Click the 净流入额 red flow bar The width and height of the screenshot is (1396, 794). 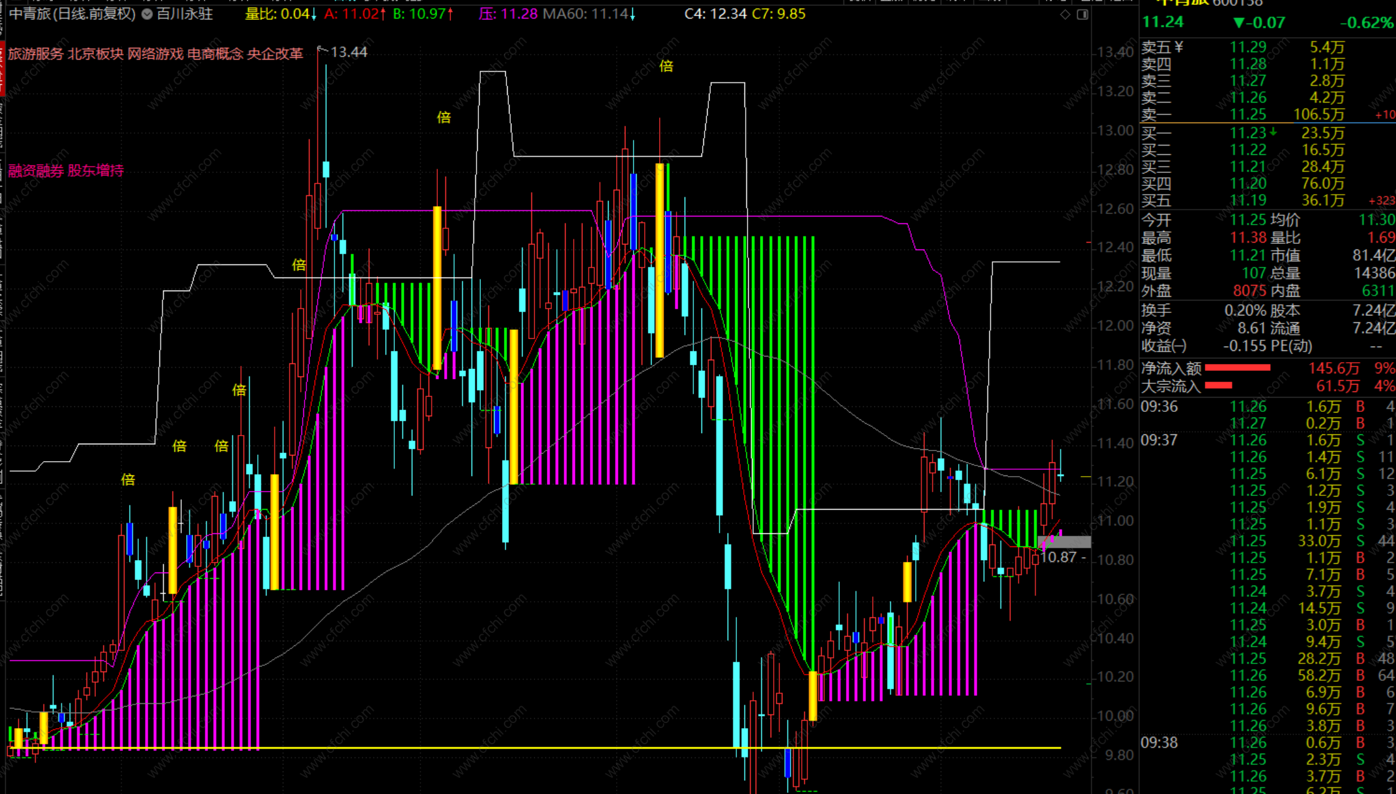(1237, 368)
